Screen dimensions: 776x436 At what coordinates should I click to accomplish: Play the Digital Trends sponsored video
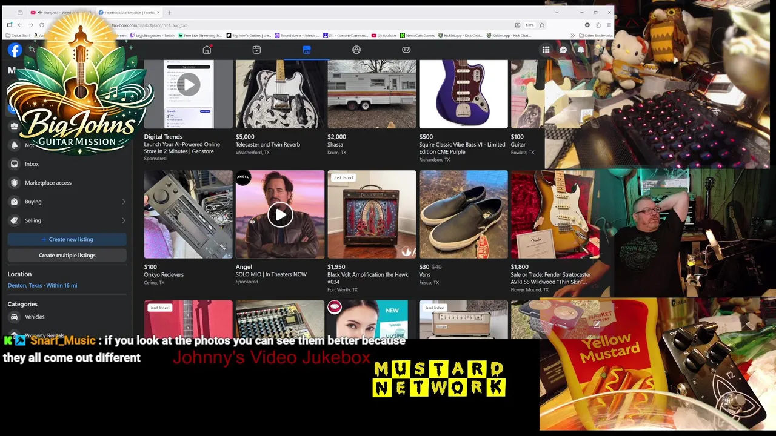[x=189, y=85]
